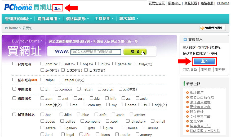The image size is (231, 137).
Task: Click the PChome link at top right
Action: (223, 3)
